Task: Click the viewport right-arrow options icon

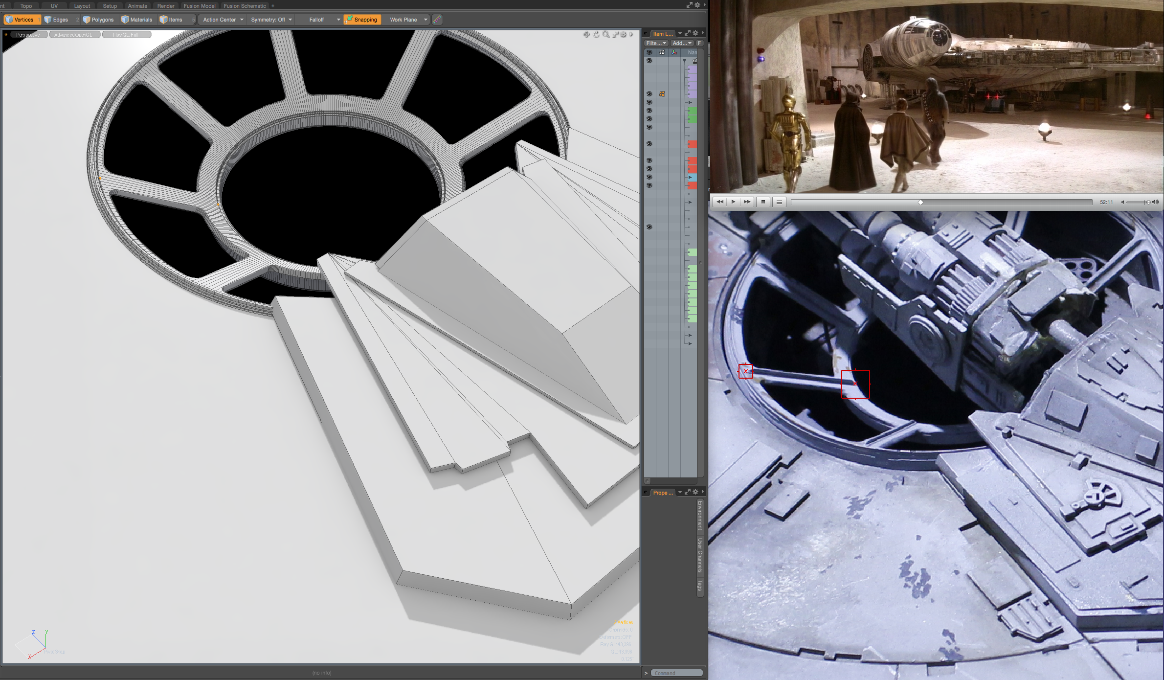Action: (x=631, y=34)
